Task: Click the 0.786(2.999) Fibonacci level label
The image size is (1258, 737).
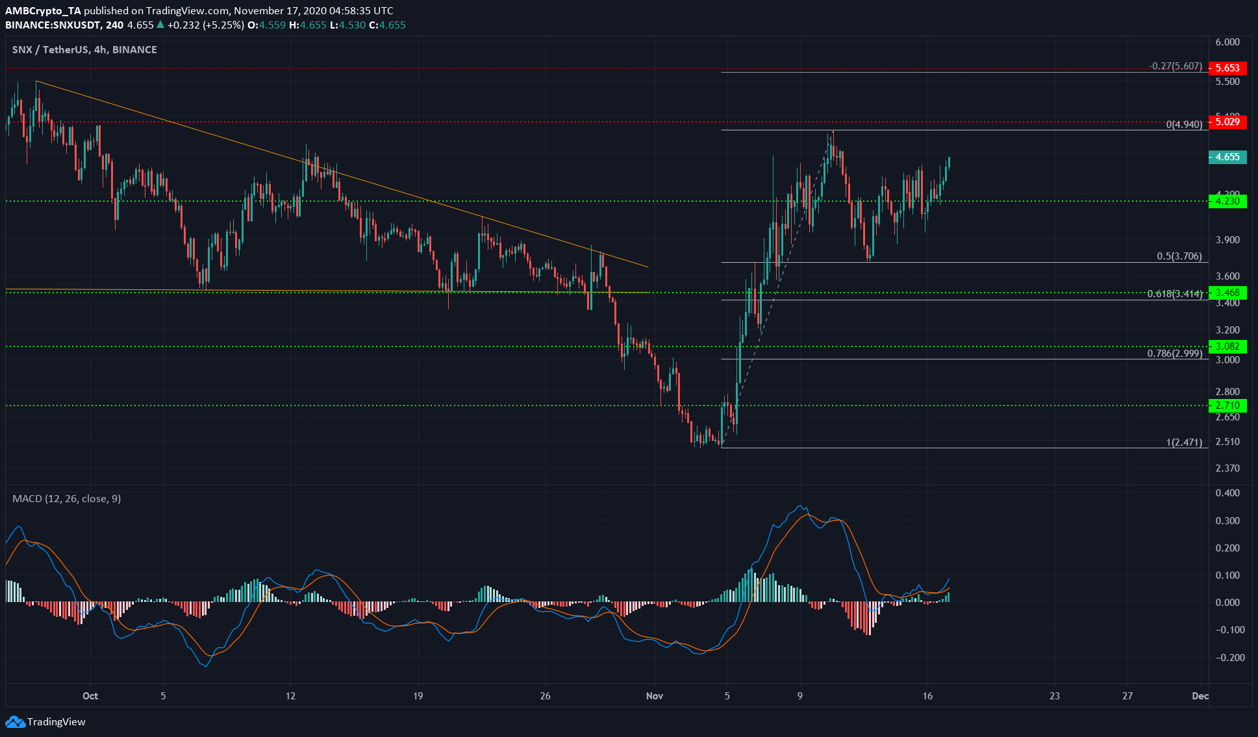Action: point(1175,354)
